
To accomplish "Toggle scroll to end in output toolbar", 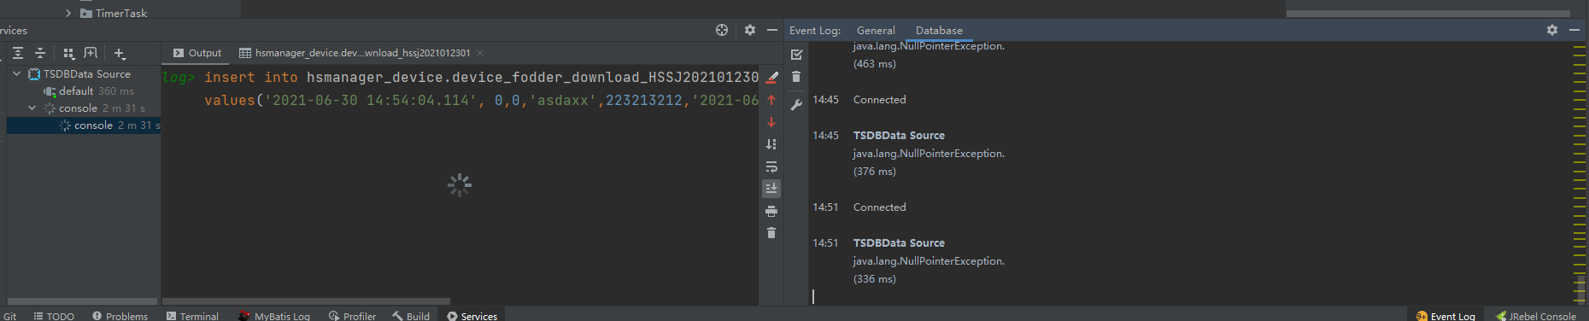I will pyautogui.click(x=771, y=189).
